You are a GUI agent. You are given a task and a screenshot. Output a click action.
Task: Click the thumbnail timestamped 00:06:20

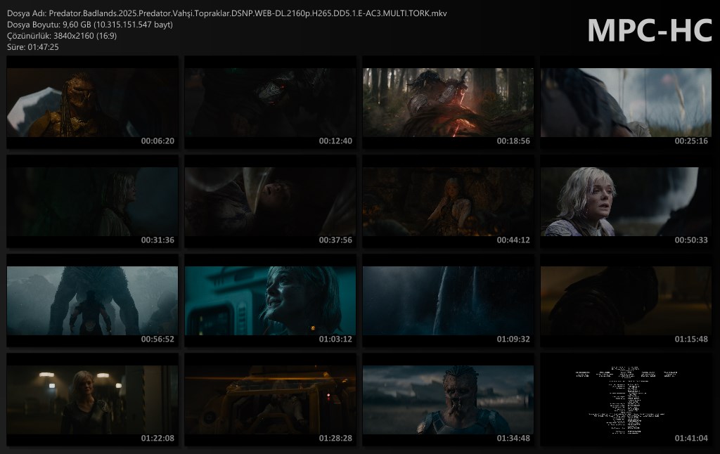click(92, 103)
